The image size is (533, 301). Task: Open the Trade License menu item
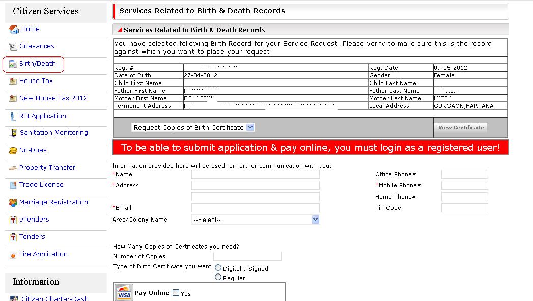tap(41, 185)
